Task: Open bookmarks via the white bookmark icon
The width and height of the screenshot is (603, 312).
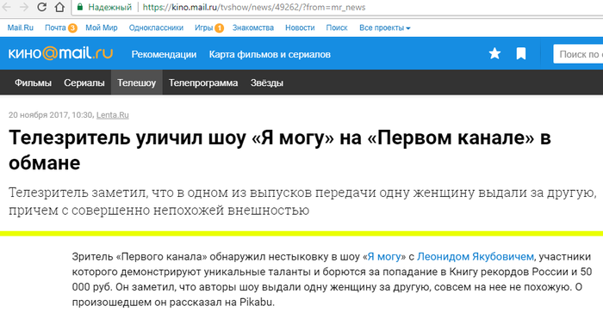Action: tap(521, 54)
